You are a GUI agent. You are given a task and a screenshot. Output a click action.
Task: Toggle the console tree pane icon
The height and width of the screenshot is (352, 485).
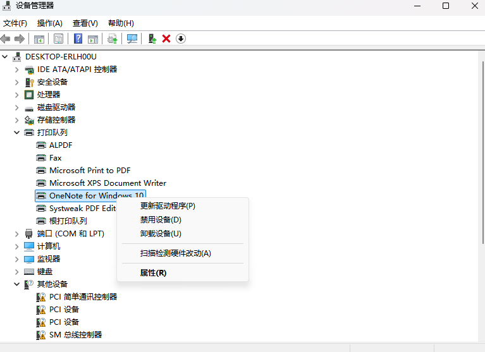point(39,39)
